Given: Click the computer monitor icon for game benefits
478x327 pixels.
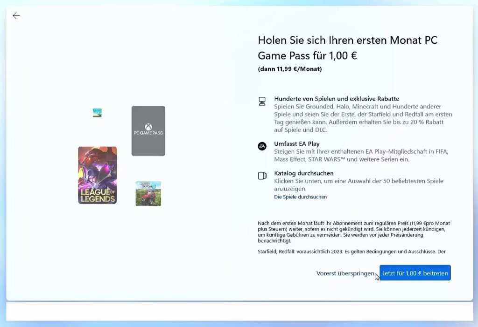Looking at the screenshot, I should point(262,101).
